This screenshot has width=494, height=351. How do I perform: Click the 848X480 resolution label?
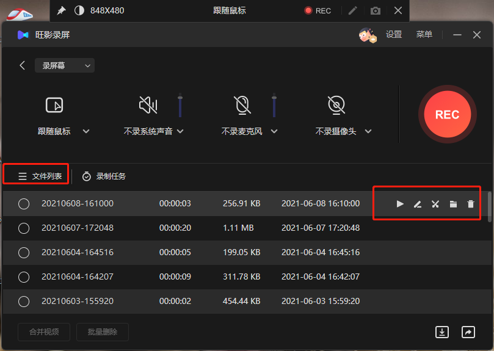click(x=107, y=11)
